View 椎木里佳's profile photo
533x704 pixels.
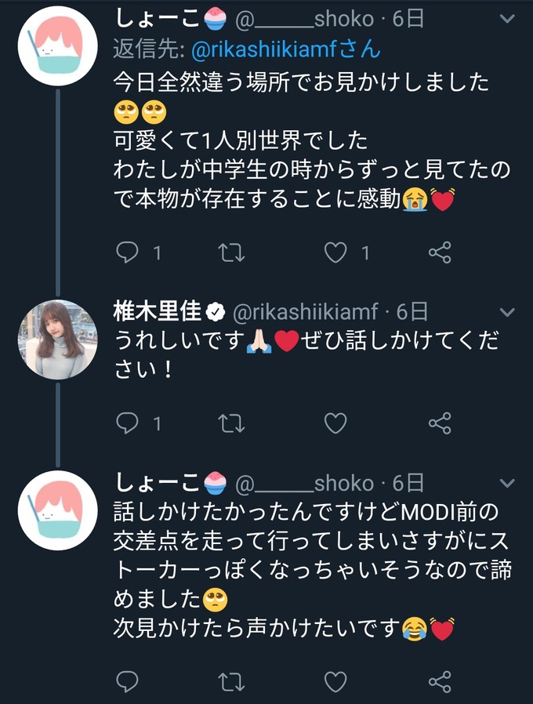[57, 339]
